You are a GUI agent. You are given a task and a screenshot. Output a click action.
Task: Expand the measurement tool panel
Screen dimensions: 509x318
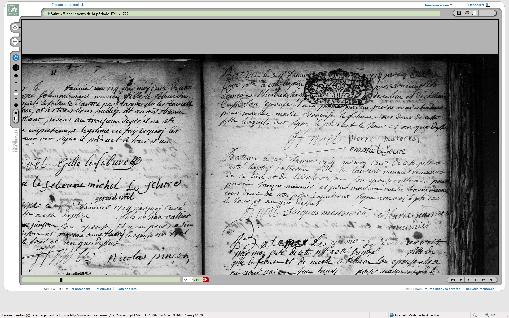pyautogui.click(x=15, y=42)
